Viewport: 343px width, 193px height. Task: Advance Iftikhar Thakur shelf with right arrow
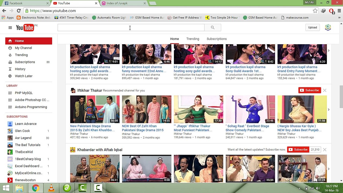pos(329,109)
